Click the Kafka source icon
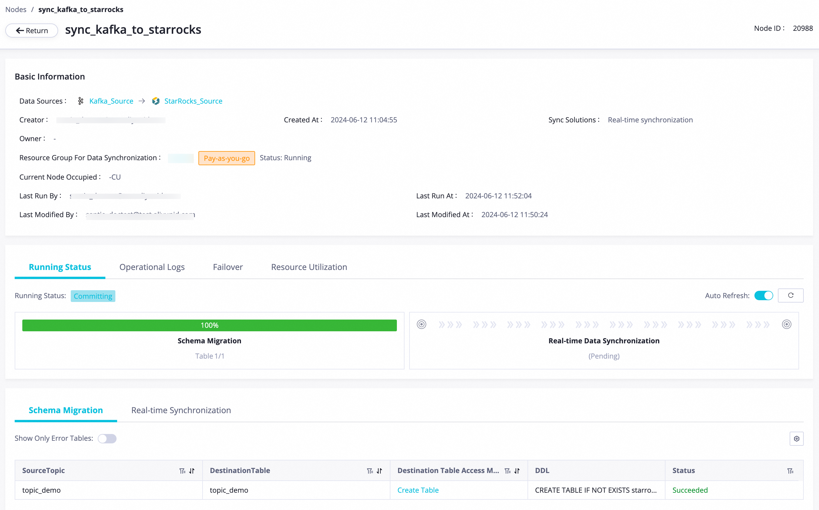 pyautogui.click(x=81, y=101)
